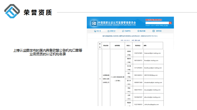This screenshot has width=197, height=110.
Task: Click the star icon beside 热点专题
Action: tap(138, 31)
